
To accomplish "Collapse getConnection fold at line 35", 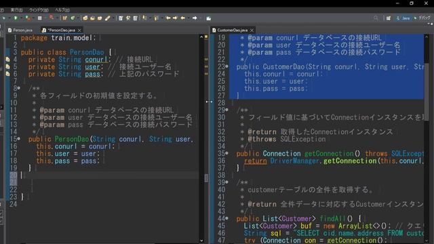I will (x=227, y=153).
